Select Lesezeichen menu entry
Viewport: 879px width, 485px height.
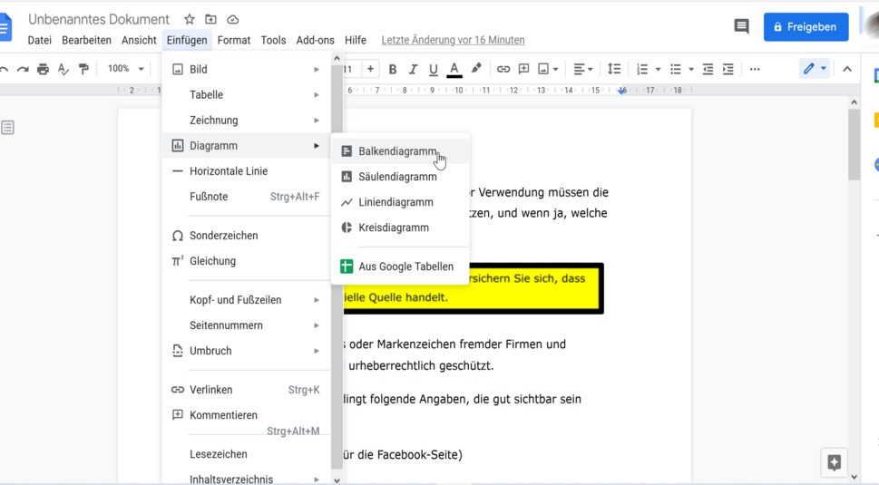point(246,454)
